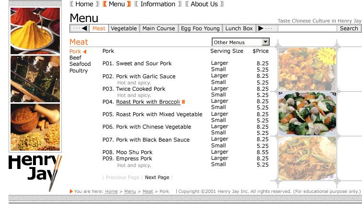Viewport: 362px width, 204px height.
Task: Switch to the Lunch Box tab
Action: (239, 28)
